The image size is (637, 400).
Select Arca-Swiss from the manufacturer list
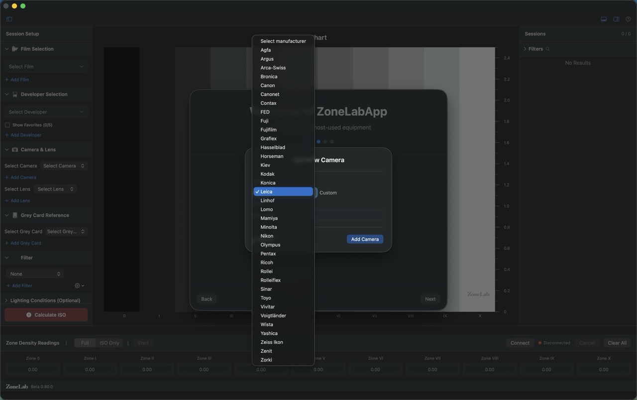[283, 68]
